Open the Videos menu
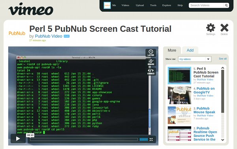237x149 pixels. tap(125, 5)
